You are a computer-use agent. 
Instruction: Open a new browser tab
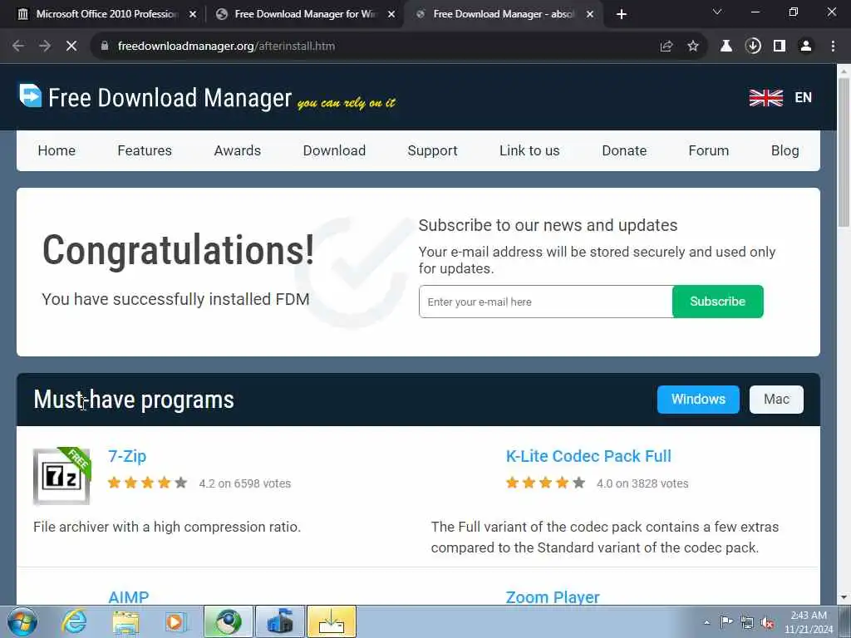point(622,14)
